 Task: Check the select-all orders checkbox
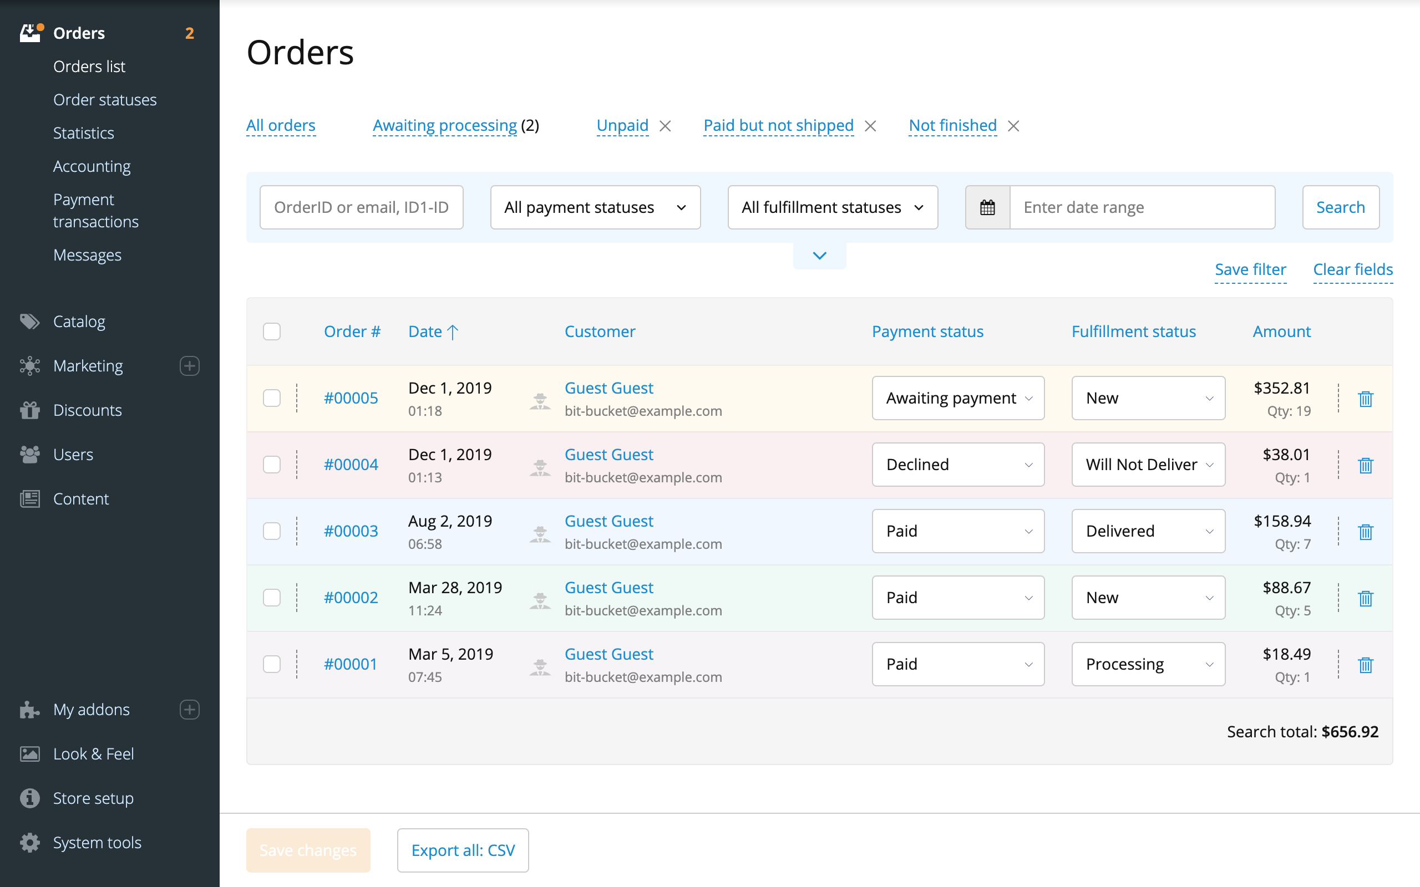272,332
